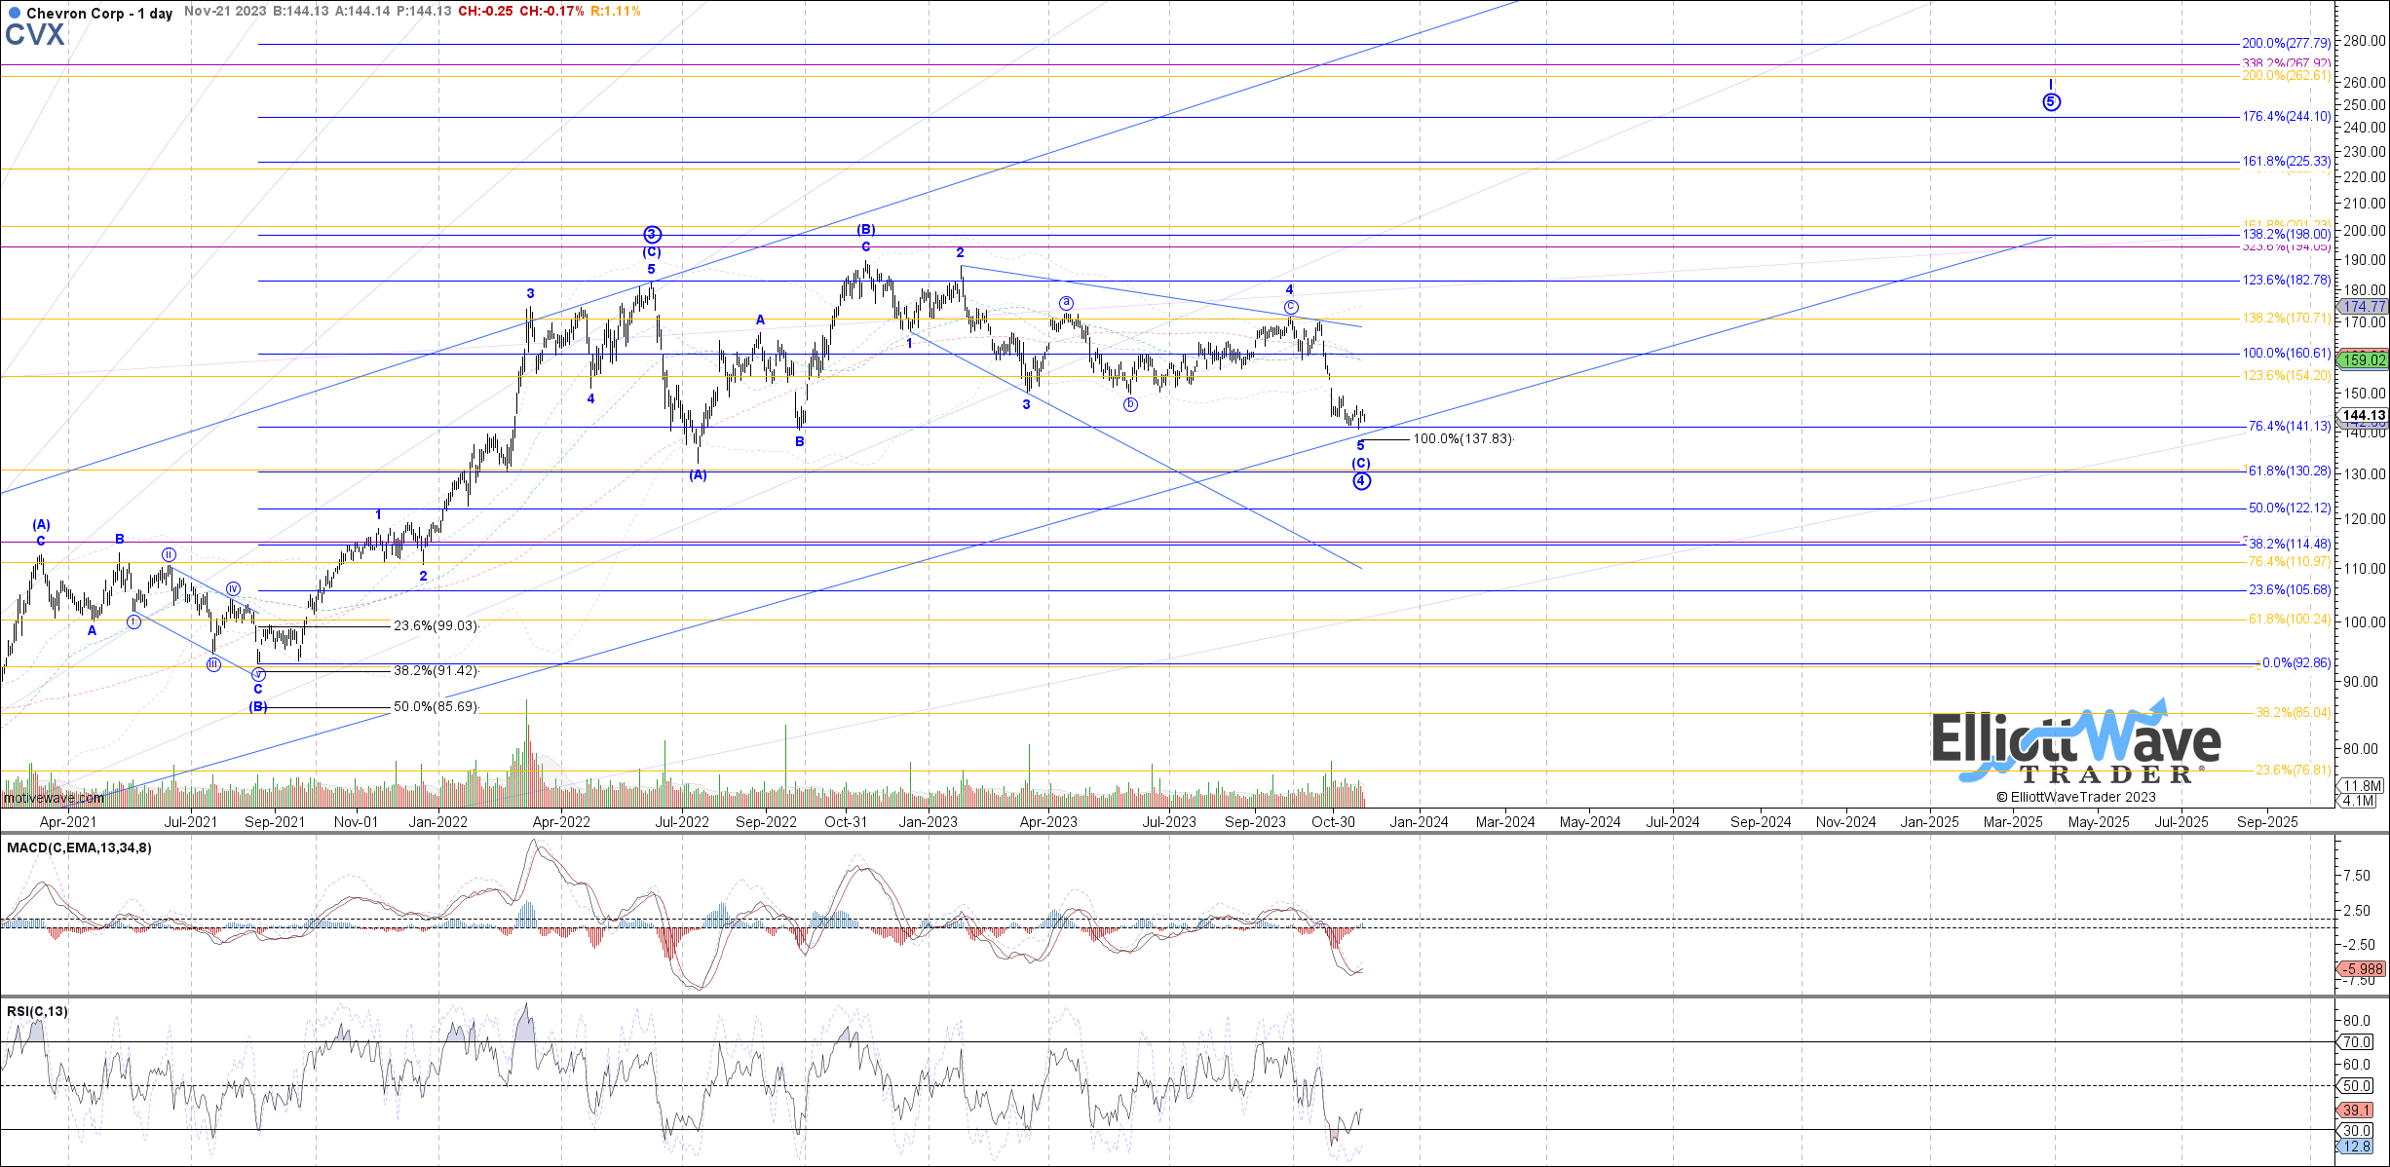2390x1167 pixels.
Task: Click the 50.0 RSI level tag
Action: [2356, 1086]
